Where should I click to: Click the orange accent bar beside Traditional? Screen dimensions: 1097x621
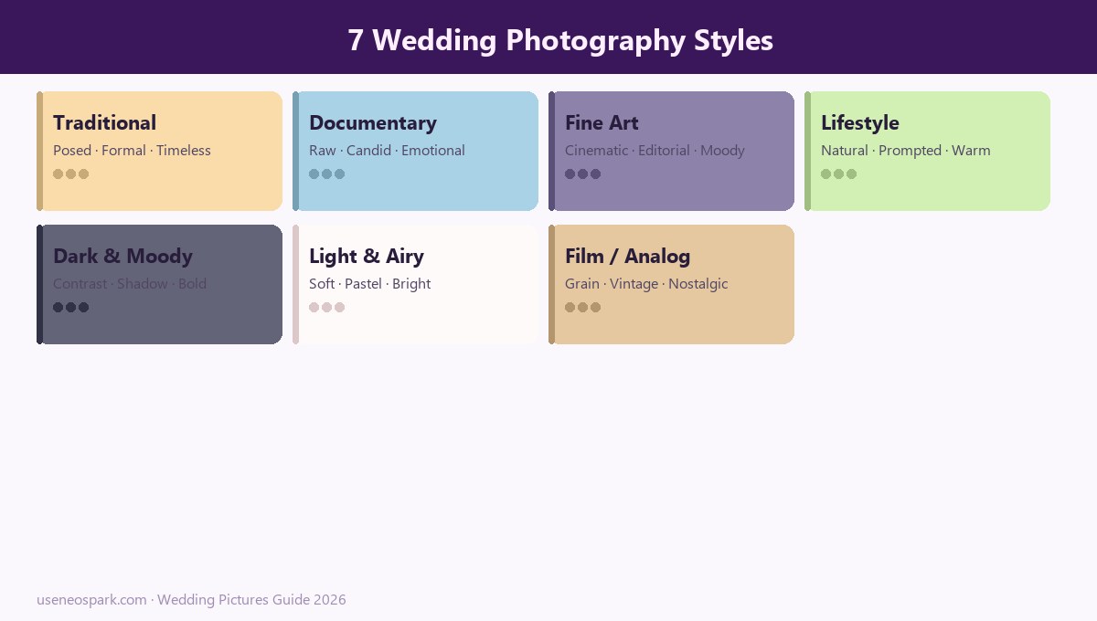(39, 151)
